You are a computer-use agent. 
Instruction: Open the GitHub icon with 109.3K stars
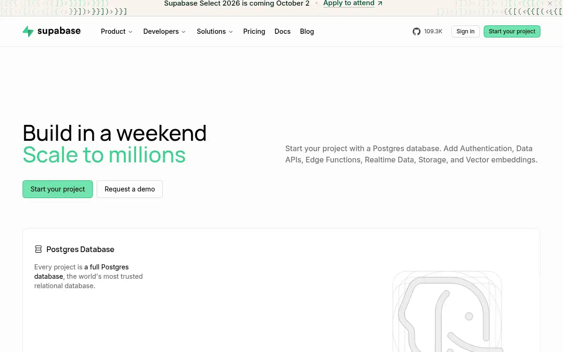417,31
